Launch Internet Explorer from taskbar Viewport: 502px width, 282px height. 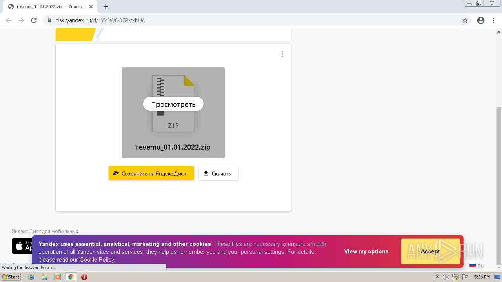31,277
